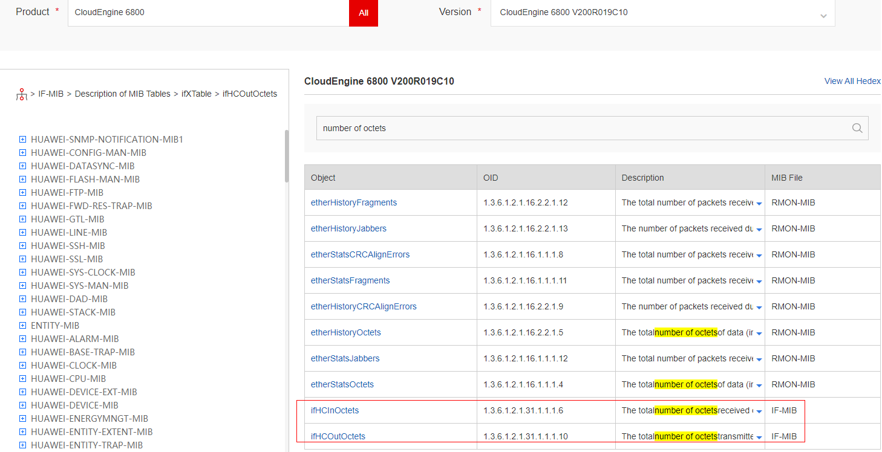
Task: Expand HUAWEI-DATASYNC-MIB node
Action: click(x=22, y=166)
